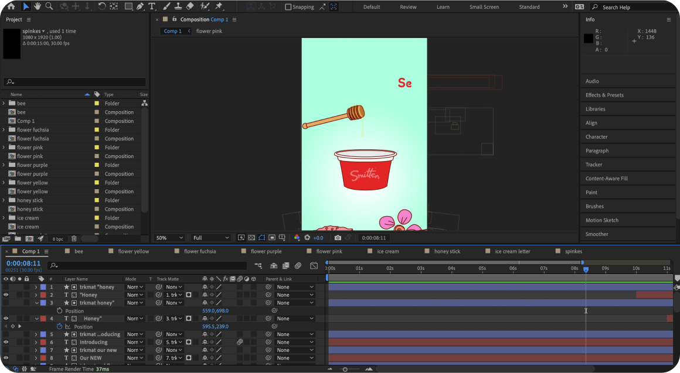Open the Graph Editor in the timeline
The height and width of the screenshot is (373, 680).
[x=314, y=266]
